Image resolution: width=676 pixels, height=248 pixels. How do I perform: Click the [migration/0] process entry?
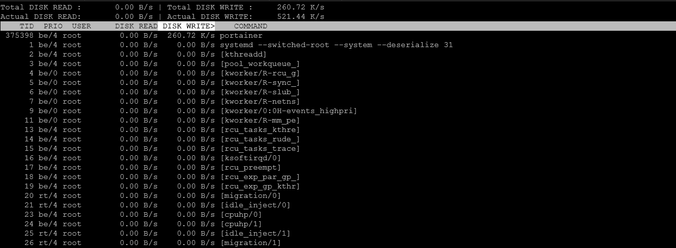(x=250, y=196)
